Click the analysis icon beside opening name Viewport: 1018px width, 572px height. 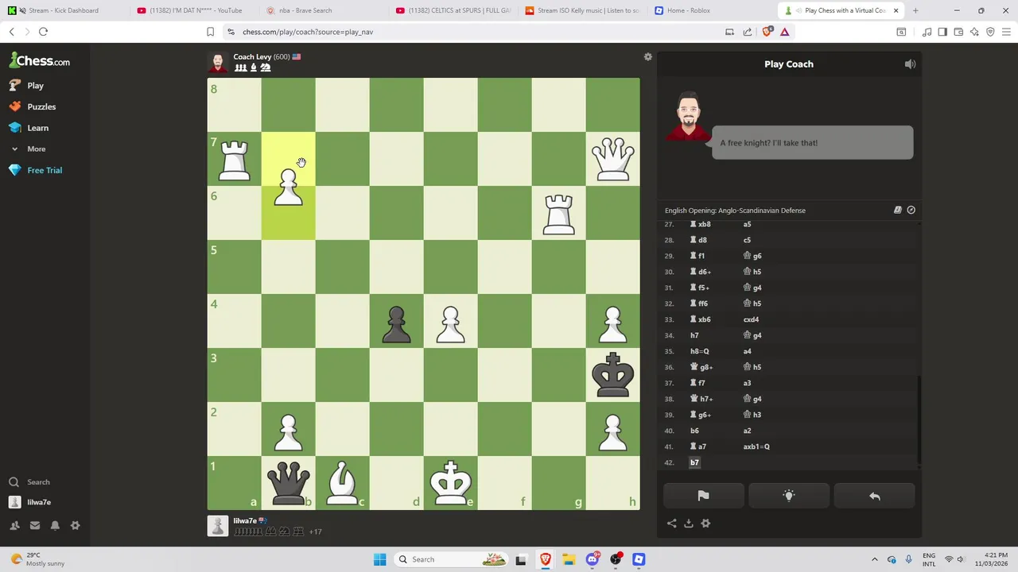[911, 211]
